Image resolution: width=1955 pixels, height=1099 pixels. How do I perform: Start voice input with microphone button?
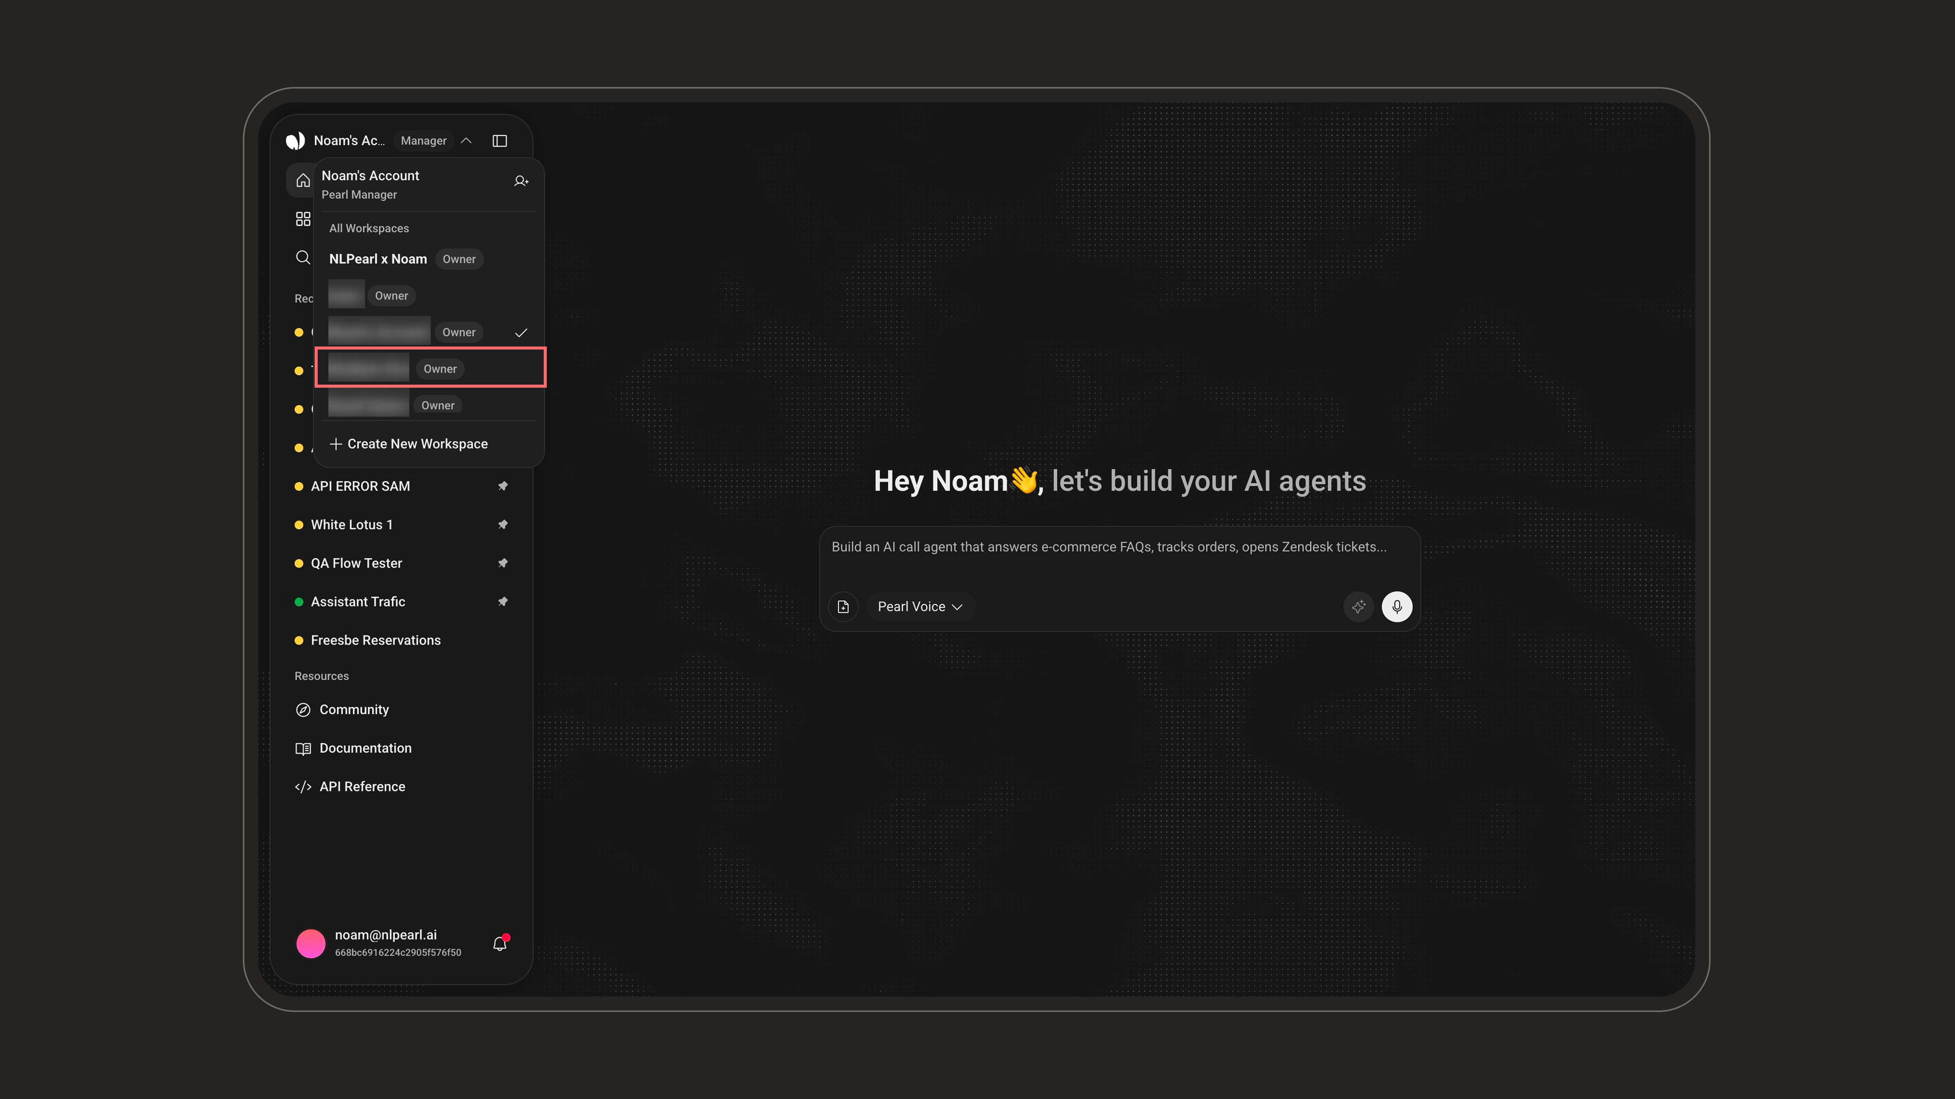point(1397,607)
